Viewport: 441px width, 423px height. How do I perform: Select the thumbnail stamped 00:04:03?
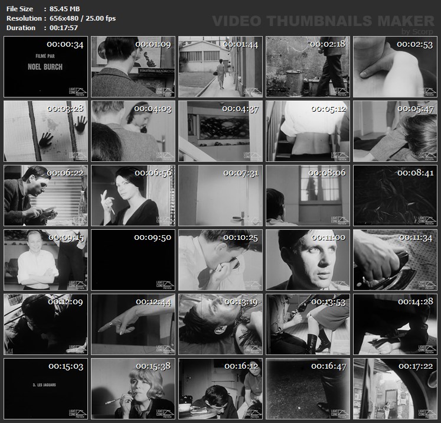coord(133,131)
